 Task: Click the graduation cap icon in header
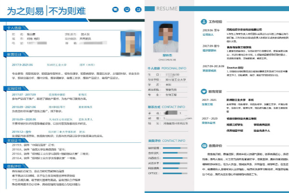pos(115,9)
